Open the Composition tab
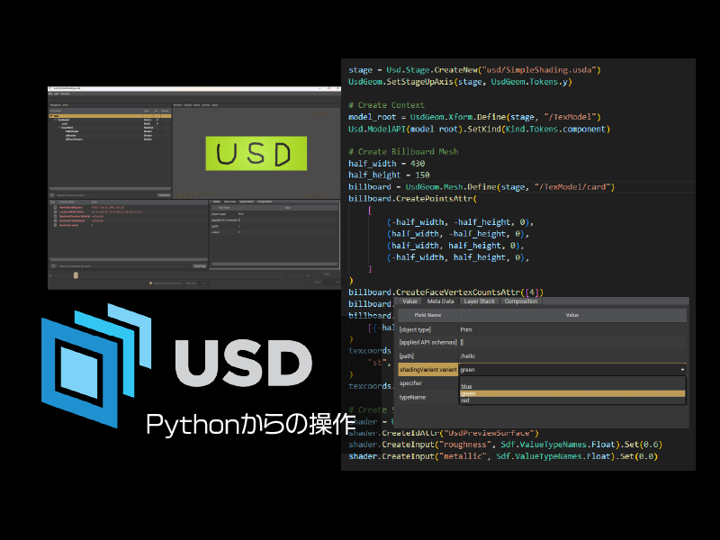Screen dimensions: 720x540 pos(520,301)
